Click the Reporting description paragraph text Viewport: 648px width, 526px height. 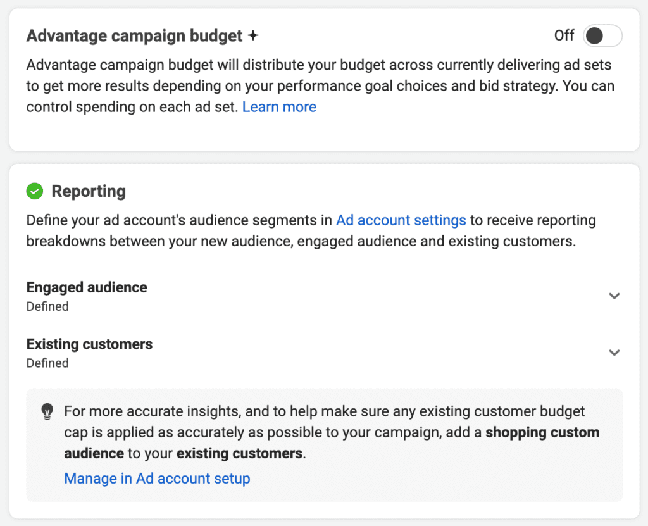coord(311,231)
